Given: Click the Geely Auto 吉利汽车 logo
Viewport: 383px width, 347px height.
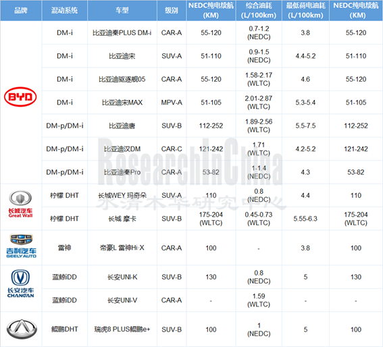Looking at the screenshot, I should pyautogui.click(x=21, y=246).
